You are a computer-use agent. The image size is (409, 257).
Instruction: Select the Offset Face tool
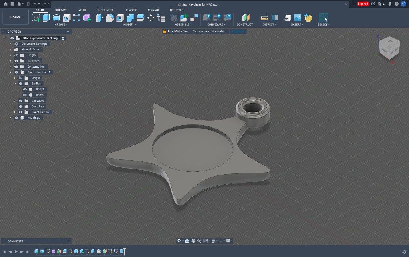click(140, 18)
